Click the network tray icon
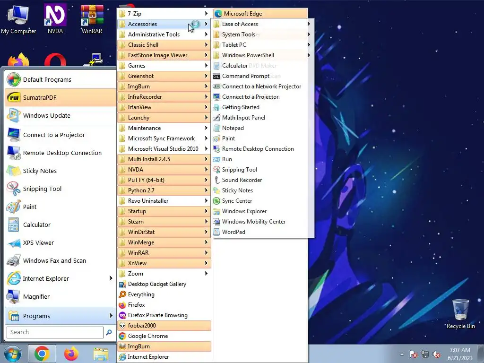Image resolution: width=484 pixels, height=363 pixels. (x=425, y=354)
